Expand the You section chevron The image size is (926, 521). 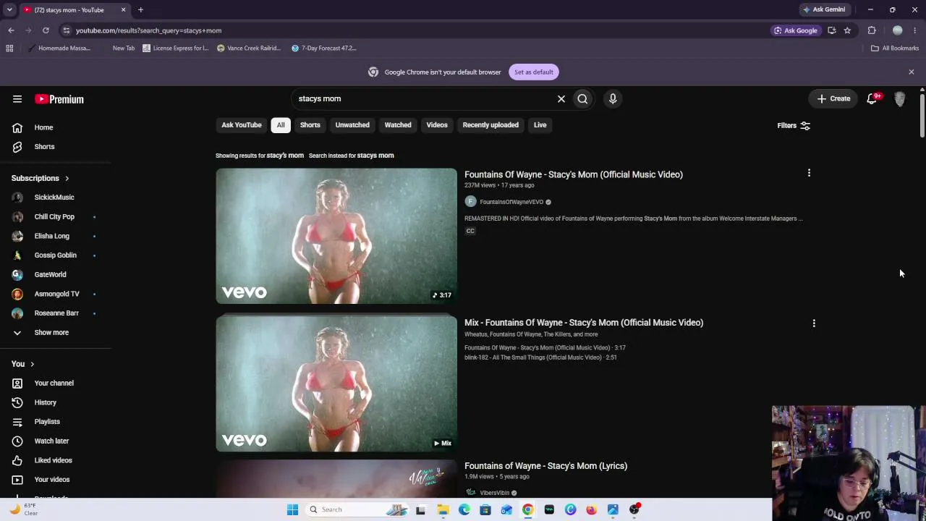point(32,364)
